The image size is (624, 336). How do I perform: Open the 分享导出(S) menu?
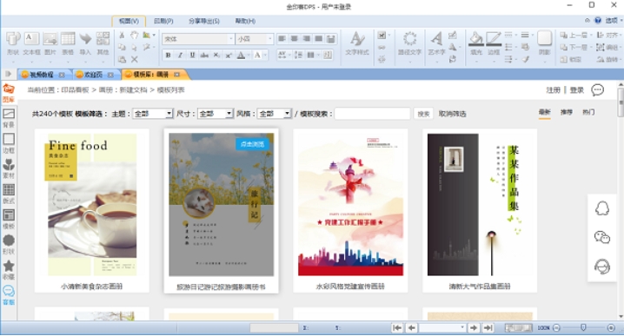coord(203,21)
